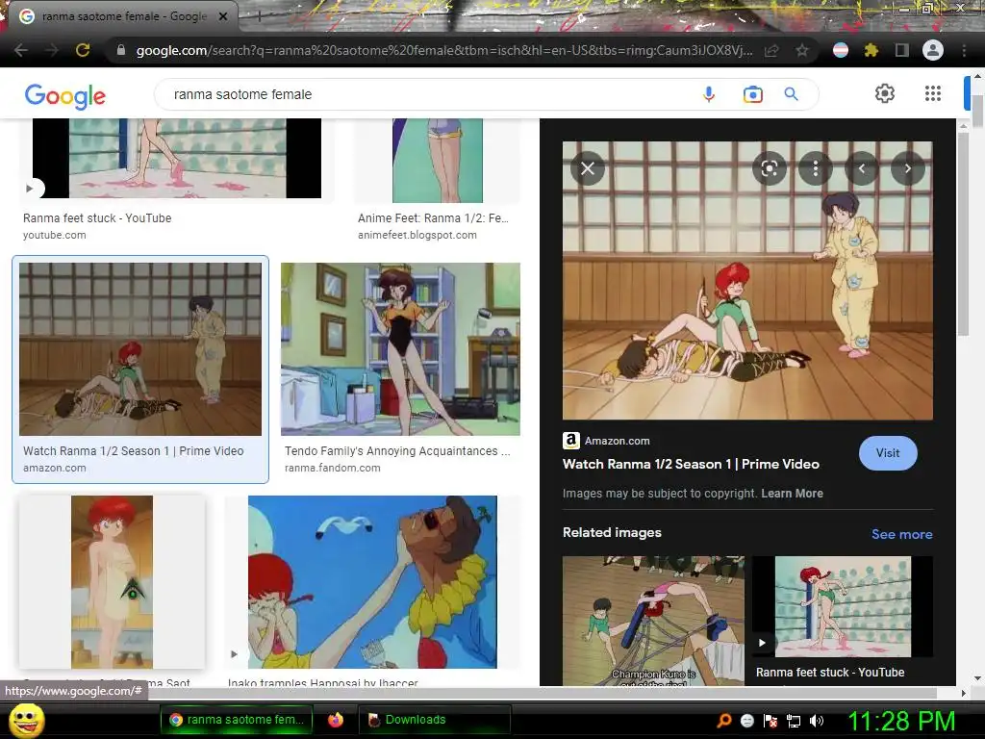The width and height of the screenshot is (985, 739).
Task: Close the image preview panel
Action: (588, 168)
